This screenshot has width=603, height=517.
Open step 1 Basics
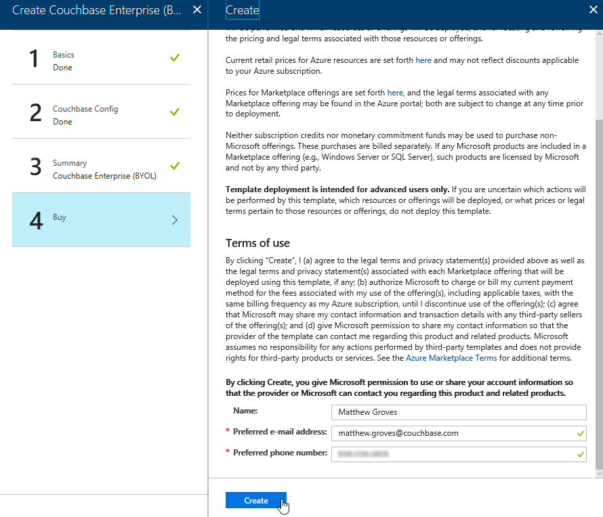[x=101, y=58]
